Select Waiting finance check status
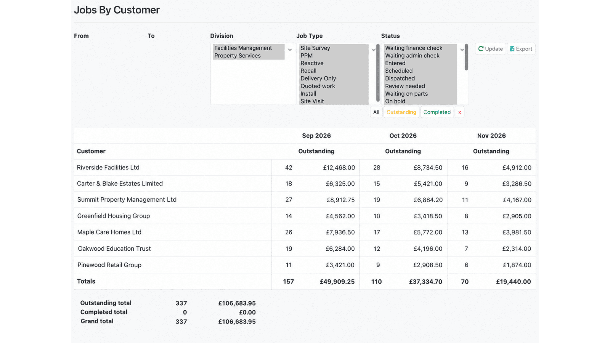 click(x=420, y=48)
